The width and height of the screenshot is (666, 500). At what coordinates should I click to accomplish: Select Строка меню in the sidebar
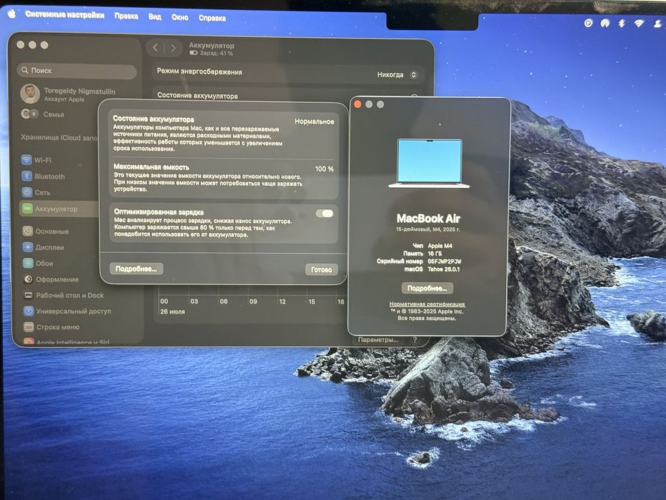pos(51,327)
